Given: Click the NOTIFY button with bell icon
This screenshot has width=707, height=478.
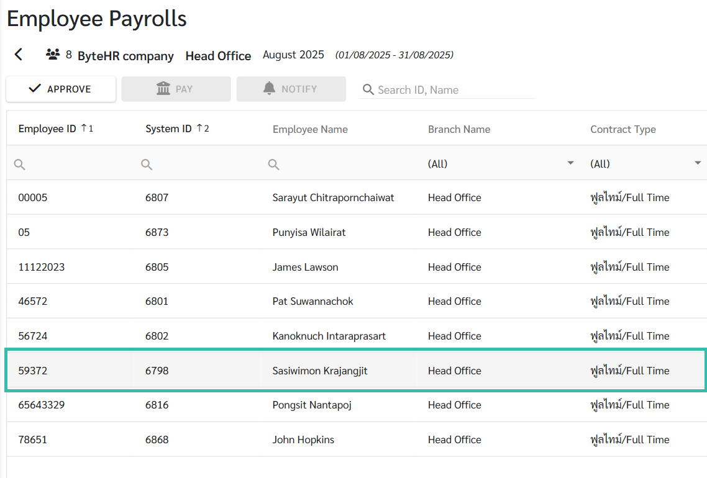Looking at the screenshot, I should [x=291, y=89].
